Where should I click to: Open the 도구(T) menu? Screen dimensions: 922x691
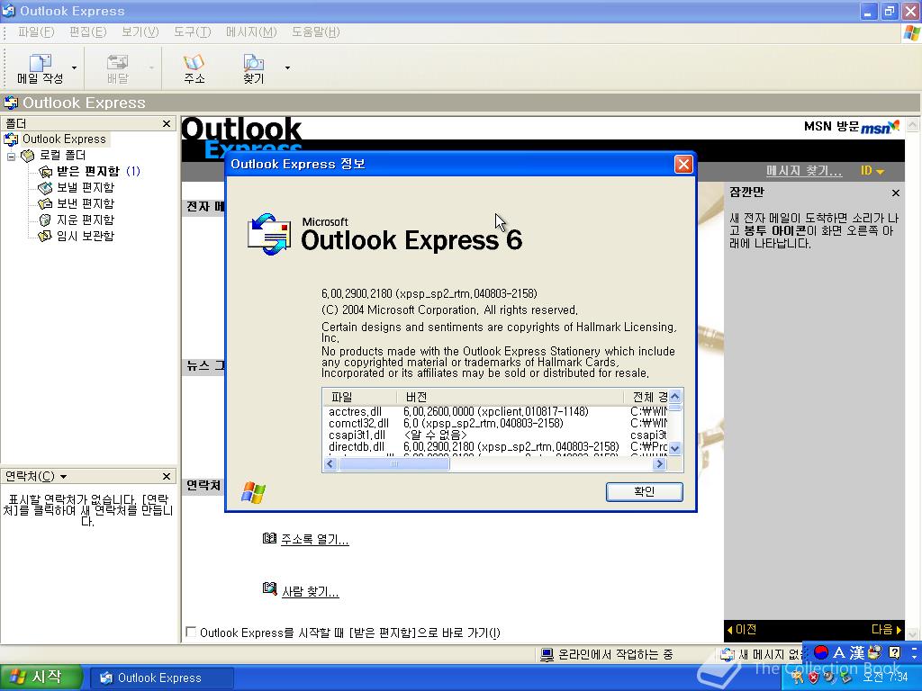click(x=193, y=31)
